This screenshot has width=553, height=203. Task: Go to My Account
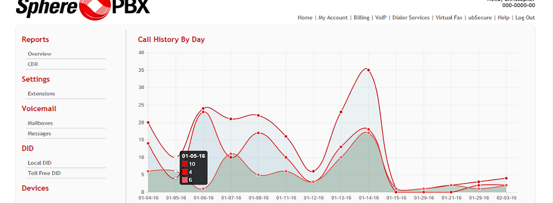[333, 18]
